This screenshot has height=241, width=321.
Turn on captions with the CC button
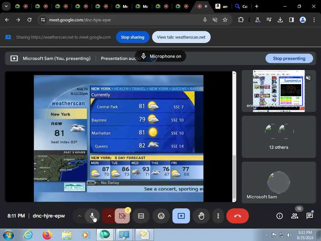[x=141, y=216]
